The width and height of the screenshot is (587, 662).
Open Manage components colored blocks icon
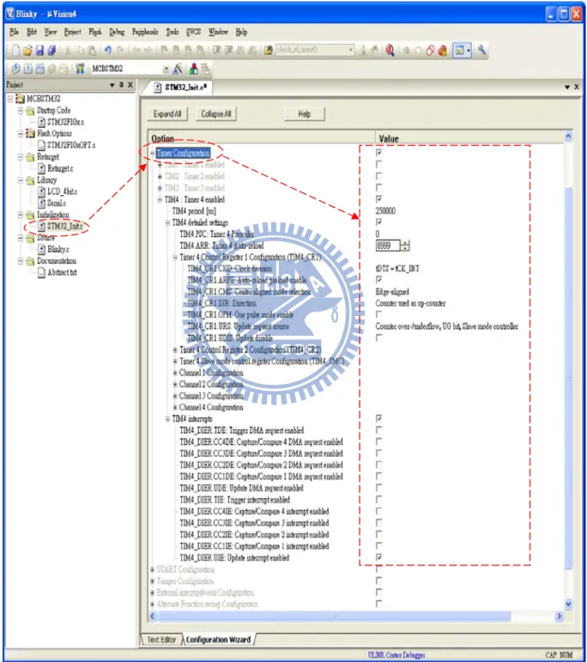click(194, 69)
